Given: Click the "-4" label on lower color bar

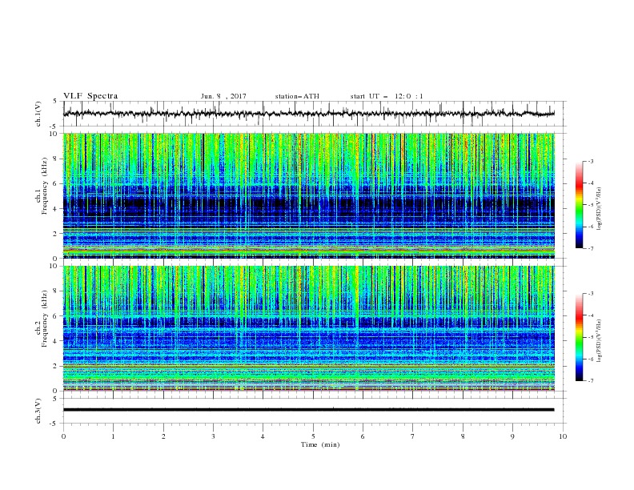Looking at the screenshot, I should (590, 315).
